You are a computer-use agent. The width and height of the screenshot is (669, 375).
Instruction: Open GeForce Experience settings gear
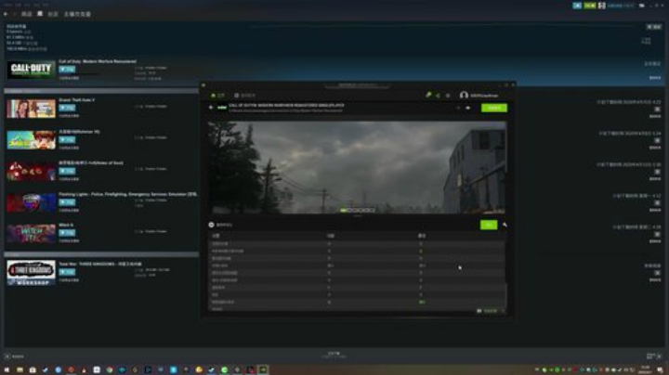pos(448,96)
